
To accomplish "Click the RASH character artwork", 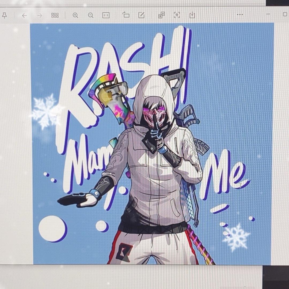I will [152, 144].
